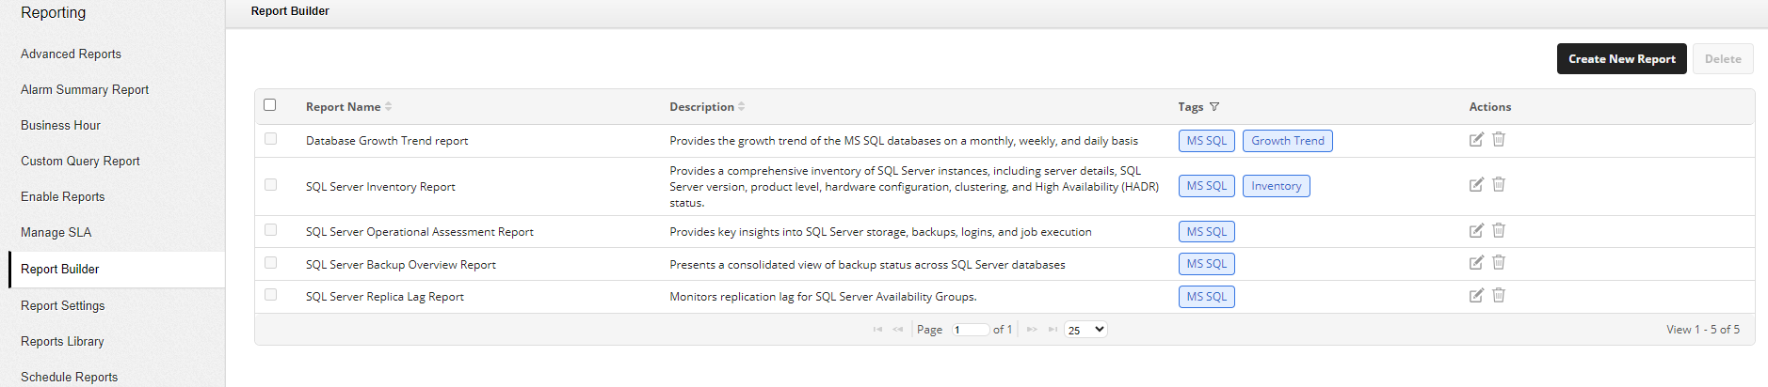Click the Growth Trend tag
The height and width of the screenshot is (387, 1768).
tap(1288, 141)
